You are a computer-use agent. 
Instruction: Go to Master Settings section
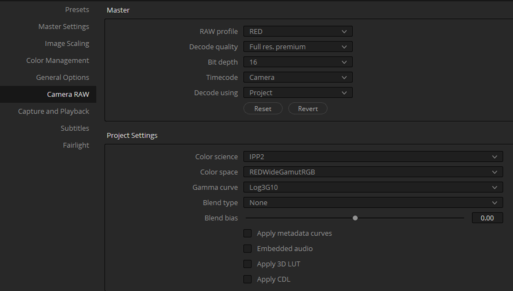pos(64,26)
